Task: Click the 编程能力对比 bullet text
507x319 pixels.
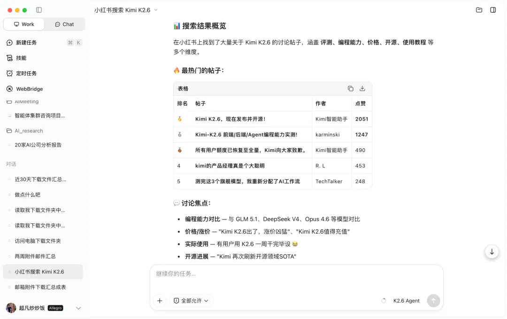Action: (202, 219)
